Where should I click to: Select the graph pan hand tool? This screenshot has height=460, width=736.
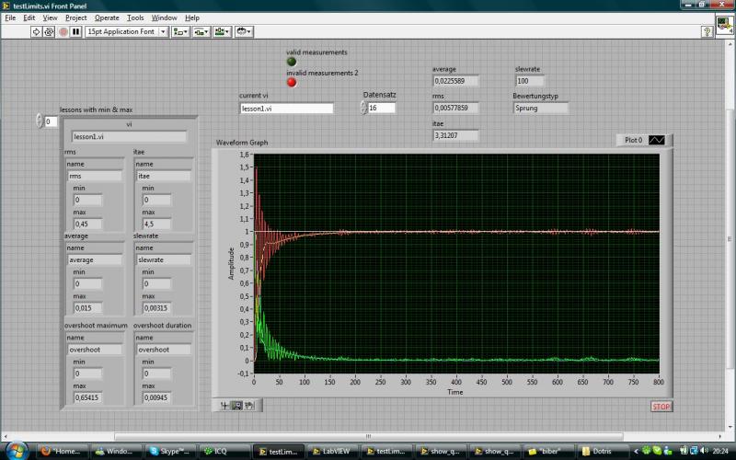(248, 405)
